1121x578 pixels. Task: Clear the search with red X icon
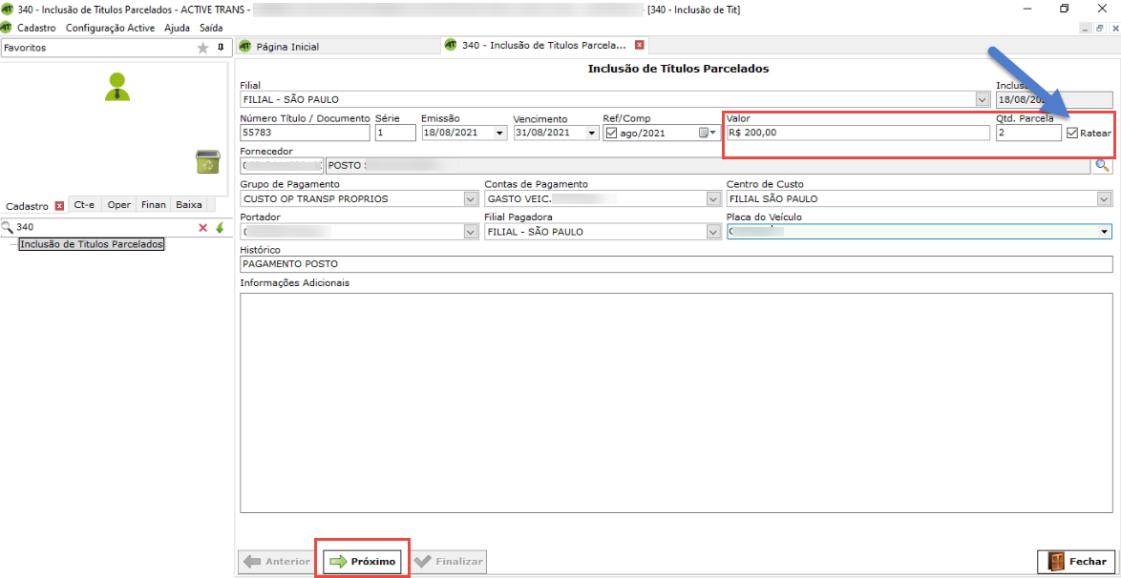tap(202, 228)
